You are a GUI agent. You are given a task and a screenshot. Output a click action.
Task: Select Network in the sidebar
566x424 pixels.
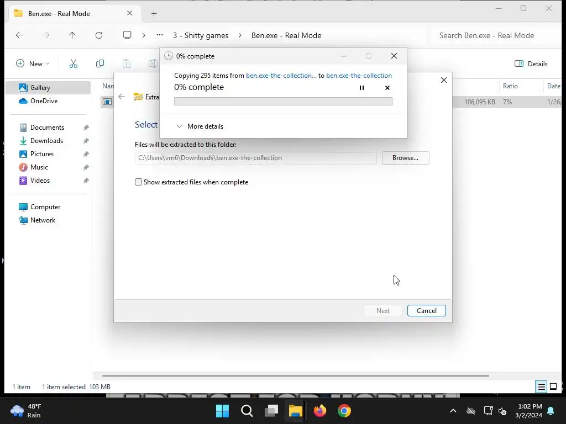tap(43, 220)
